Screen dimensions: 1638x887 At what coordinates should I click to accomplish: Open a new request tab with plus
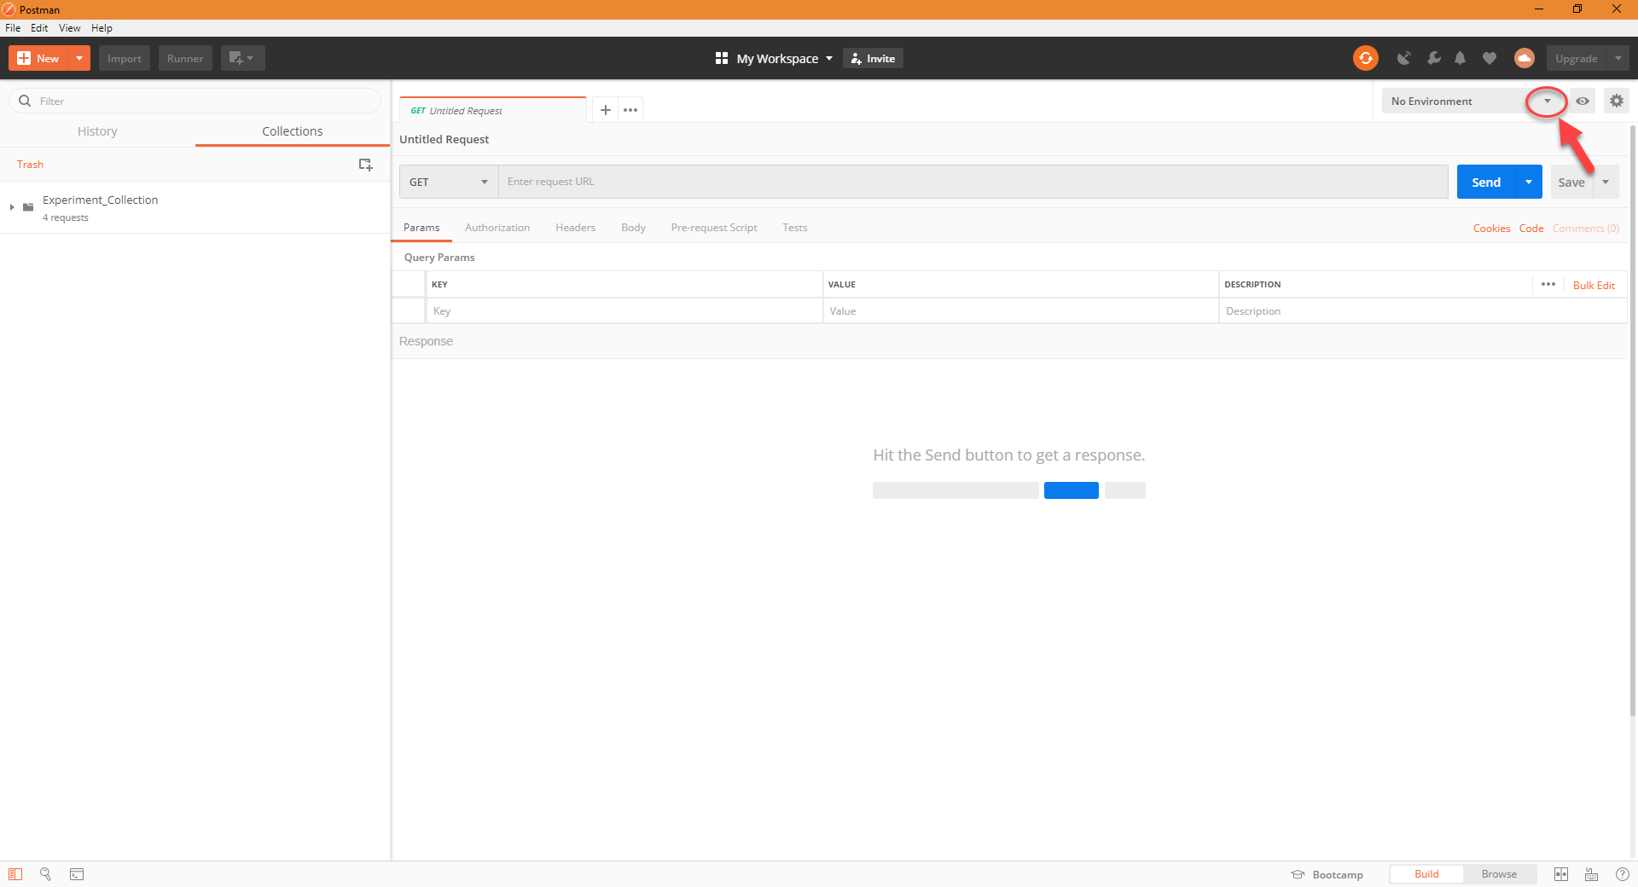pyautogui.click(x=605, y=110)
